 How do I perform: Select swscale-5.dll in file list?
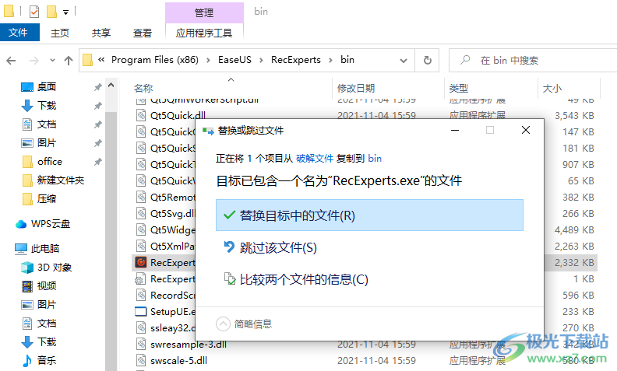[x=178, y=360]
